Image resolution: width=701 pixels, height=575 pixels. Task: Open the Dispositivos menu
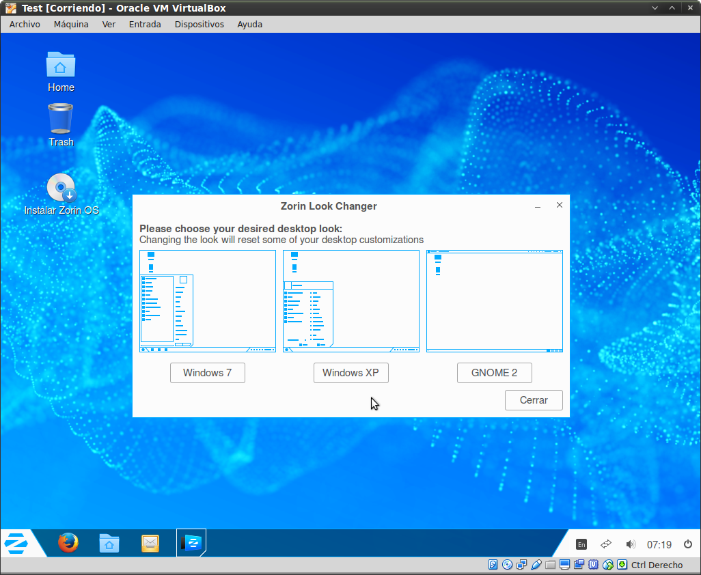tap(199, 24)
